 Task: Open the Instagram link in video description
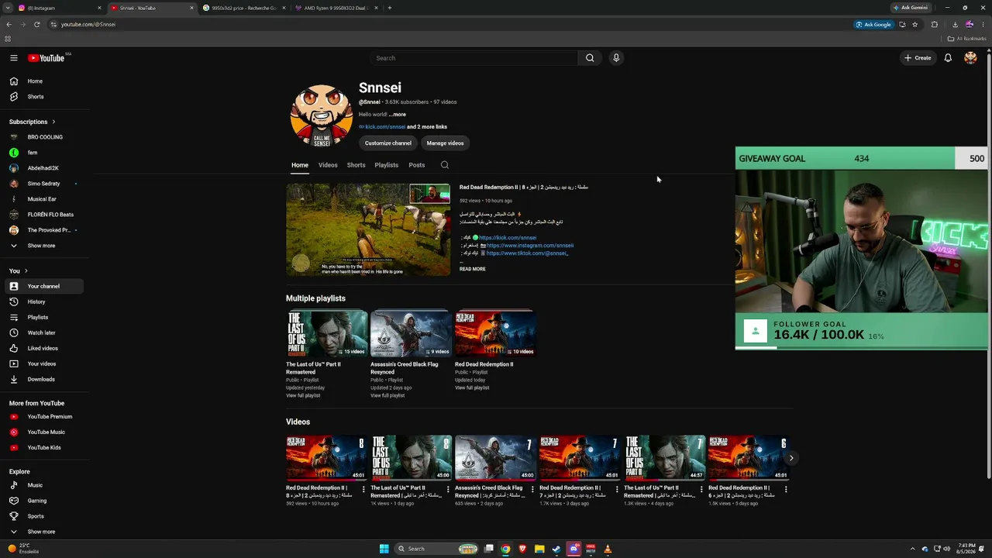point(530,246)
